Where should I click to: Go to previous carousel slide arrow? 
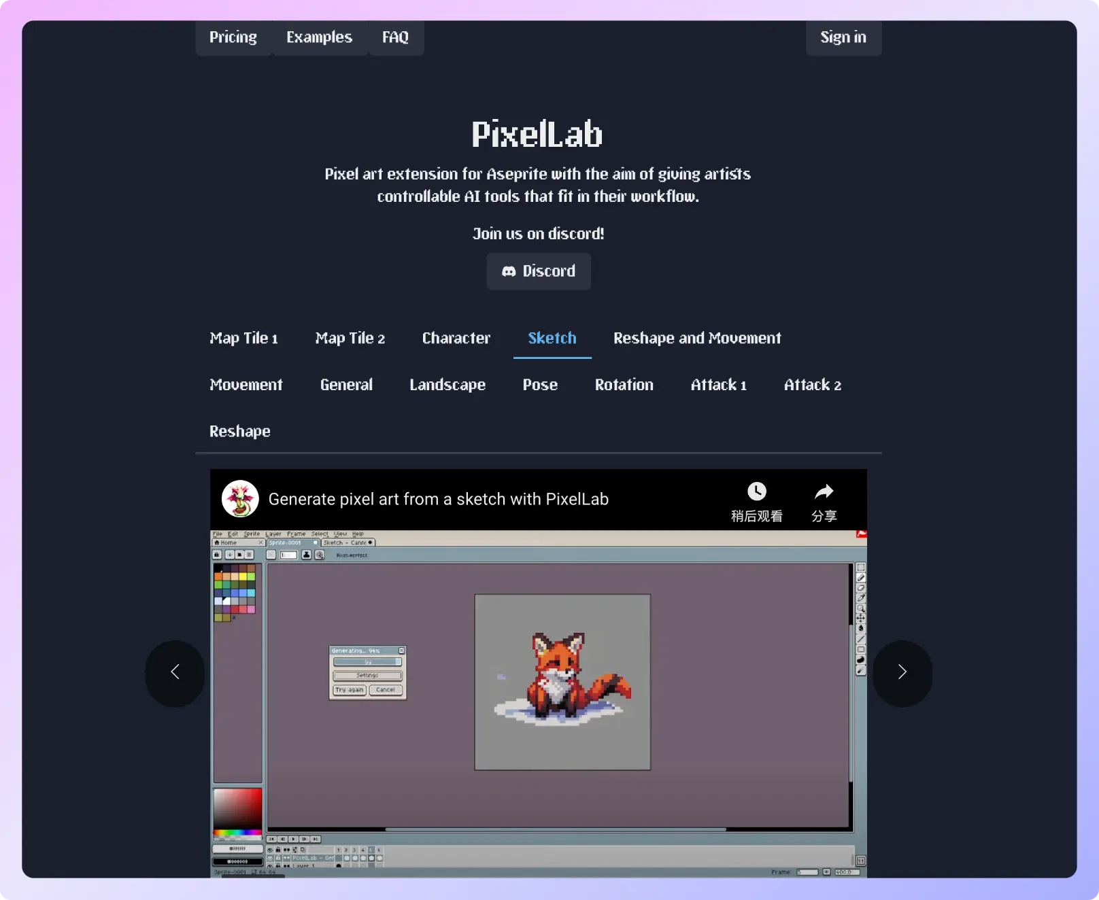[175, 672]
